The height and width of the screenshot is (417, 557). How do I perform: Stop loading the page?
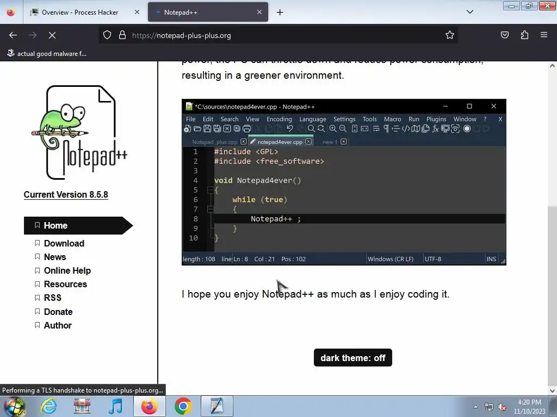(x=52, y=35)
